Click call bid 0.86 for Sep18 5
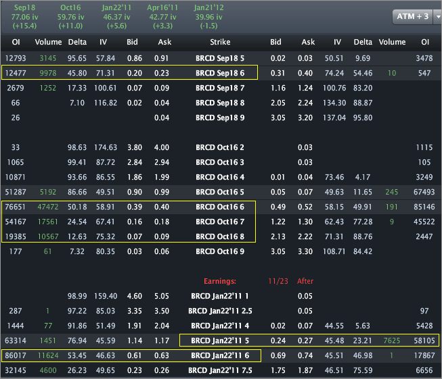Viewport: 442px width, 379px height. pos(135,58)
